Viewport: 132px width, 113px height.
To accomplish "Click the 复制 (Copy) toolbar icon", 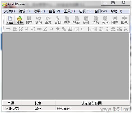I will [x=67, y=18].
